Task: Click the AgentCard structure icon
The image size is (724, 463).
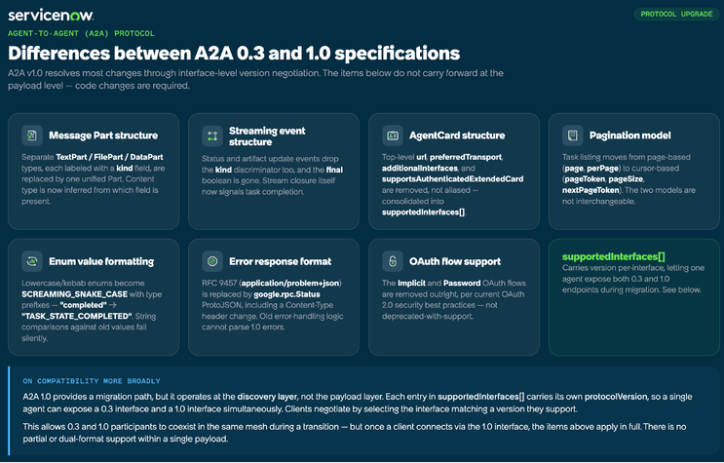Action: [x=393, y=135]
